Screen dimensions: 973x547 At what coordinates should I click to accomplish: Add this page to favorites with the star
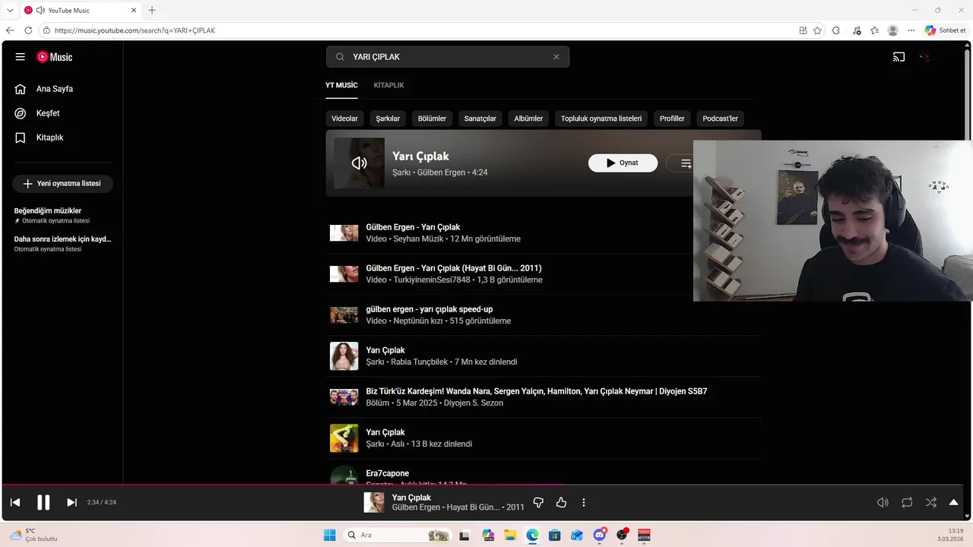[x=817, y=30]
